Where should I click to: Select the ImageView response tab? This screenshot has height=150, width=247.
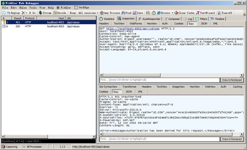179,87
